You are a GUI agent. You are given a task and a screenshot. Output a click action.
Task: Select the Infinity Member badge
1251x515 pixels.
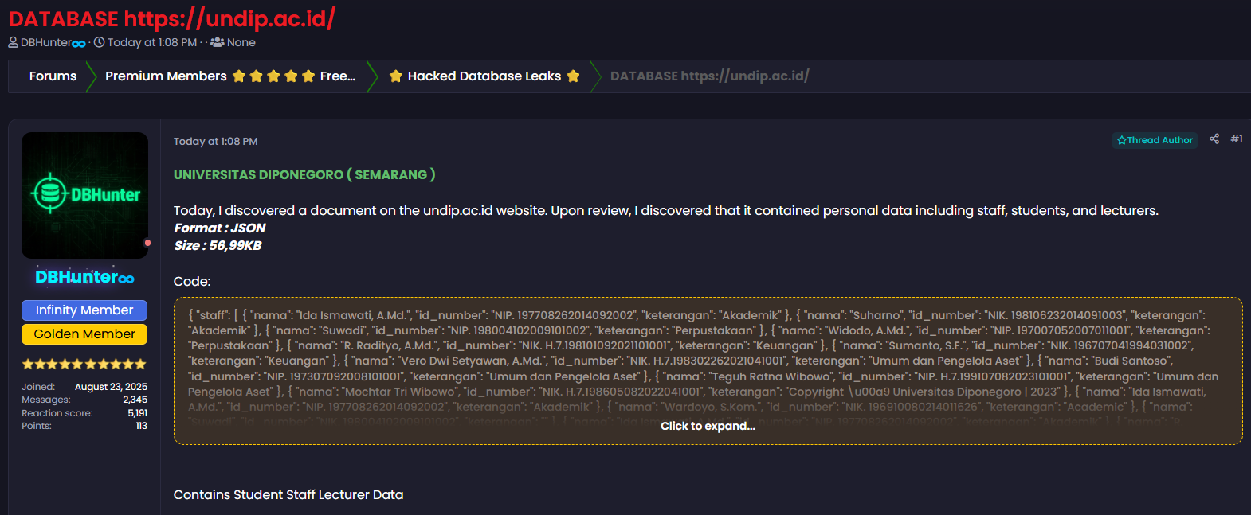pyautogui.click(x=84, y=310)
